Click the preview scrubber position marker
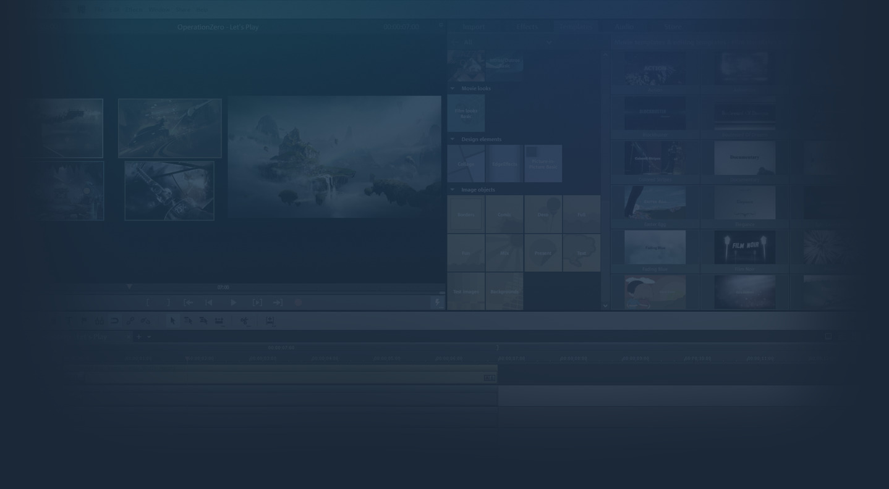 click(x=129, y=287)
